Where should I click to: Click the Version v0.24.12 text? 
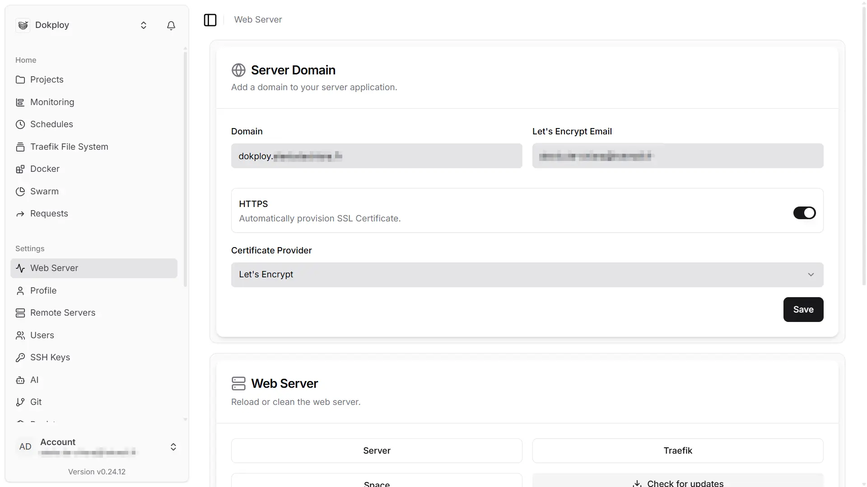pos(97,472)
